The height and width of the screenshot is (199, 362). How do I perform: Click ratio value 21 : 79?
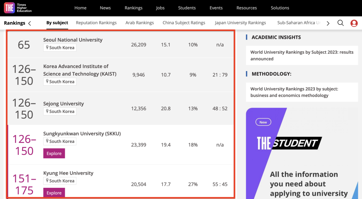point(220,75)
